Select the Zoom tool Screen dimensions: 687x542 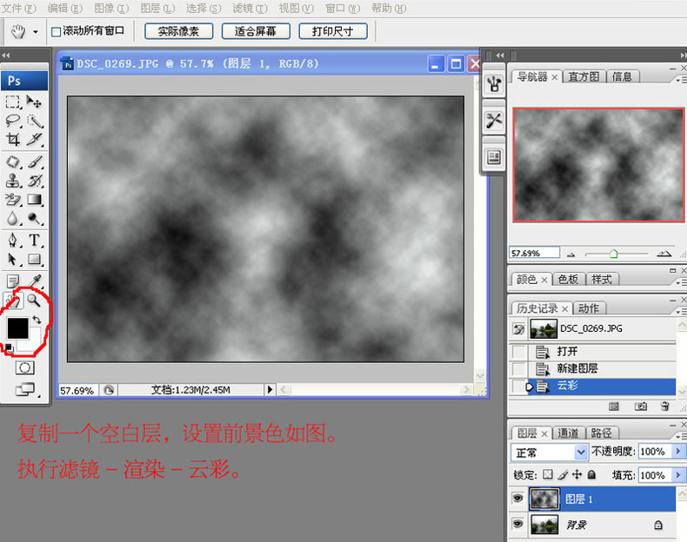(34, 300)
